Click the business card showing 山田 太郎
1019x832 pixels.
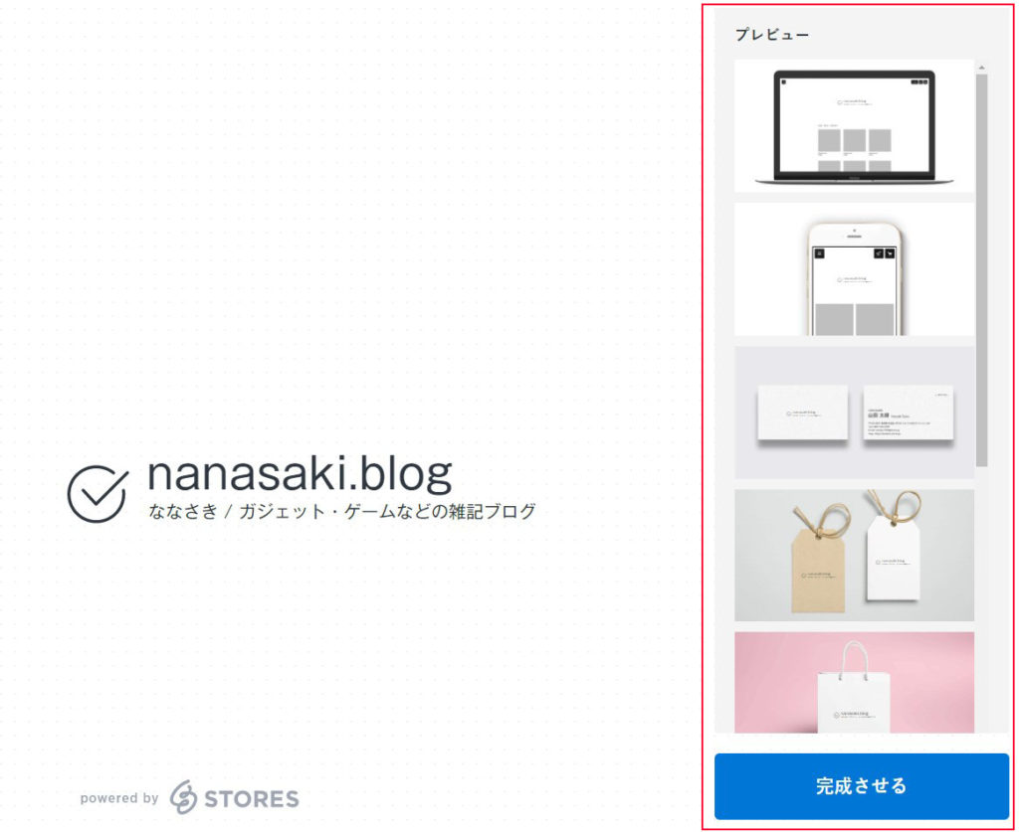point(908,414)
